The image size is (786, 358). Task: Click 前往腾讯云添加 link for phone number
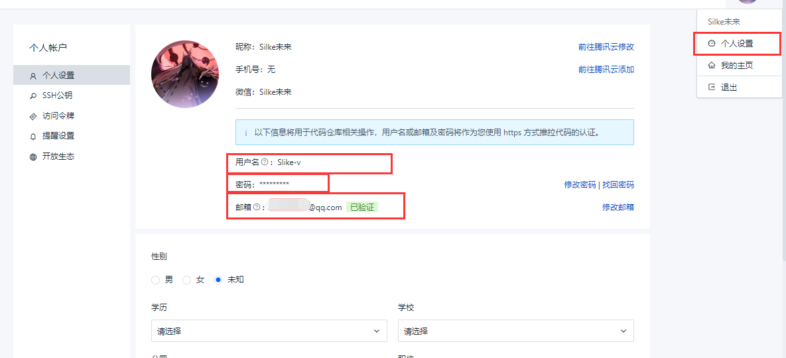(x=606, y=70)
